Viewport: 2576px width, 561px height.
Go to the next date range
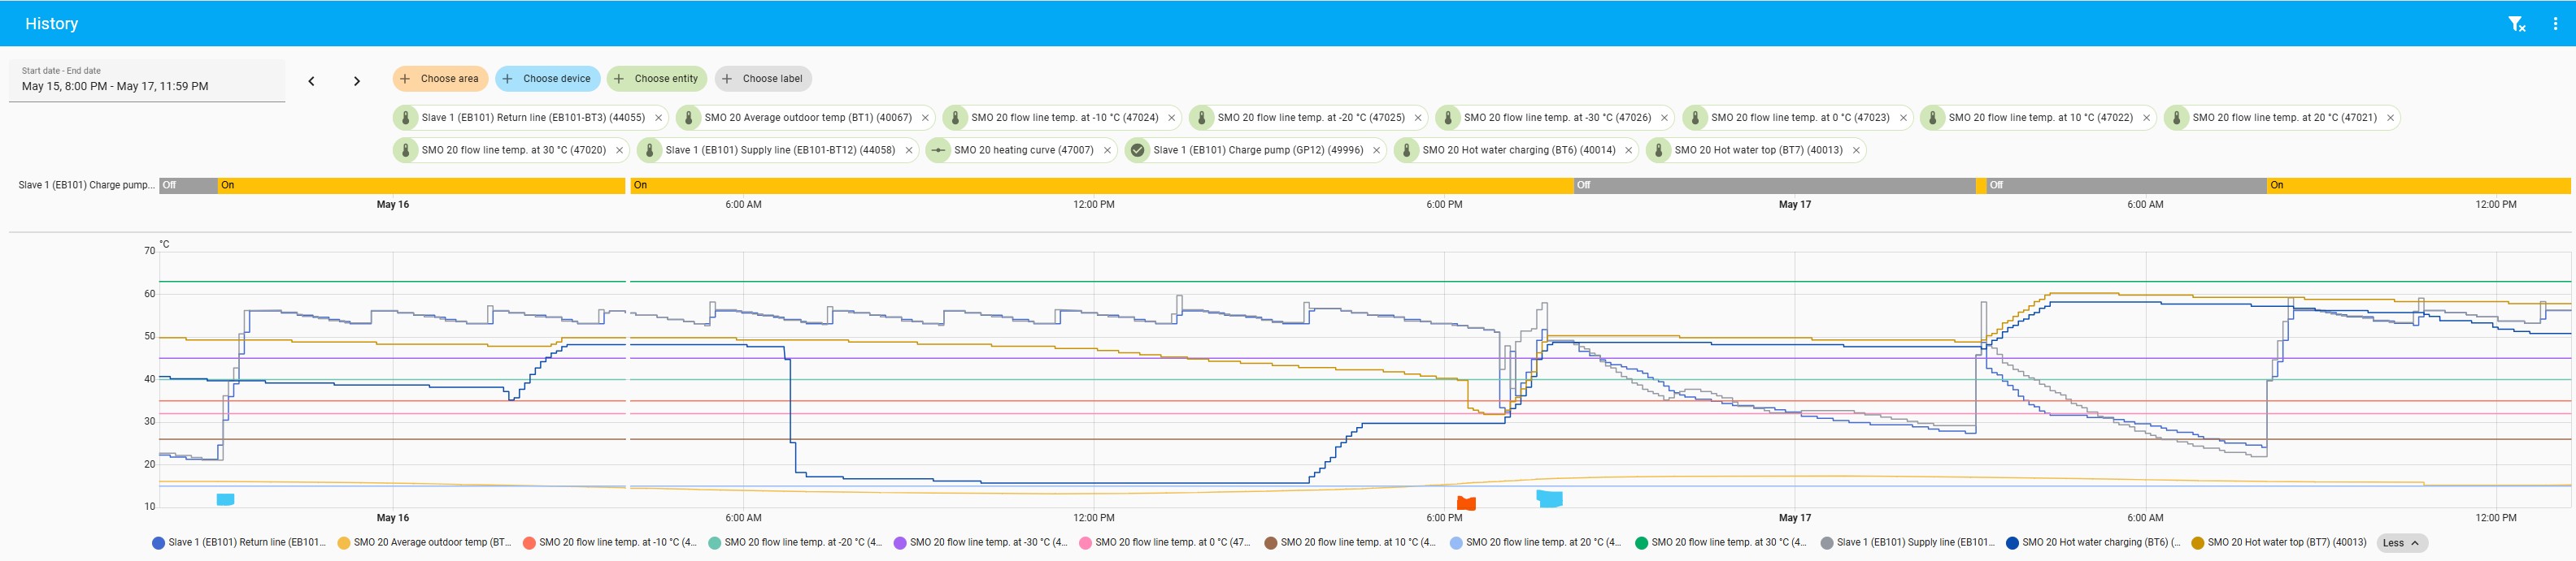coord(357,81)
